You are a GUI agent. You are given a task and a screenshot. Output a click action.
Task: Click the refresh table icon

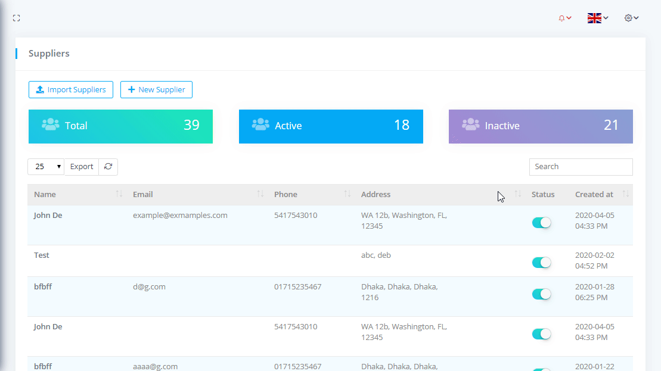108,167
